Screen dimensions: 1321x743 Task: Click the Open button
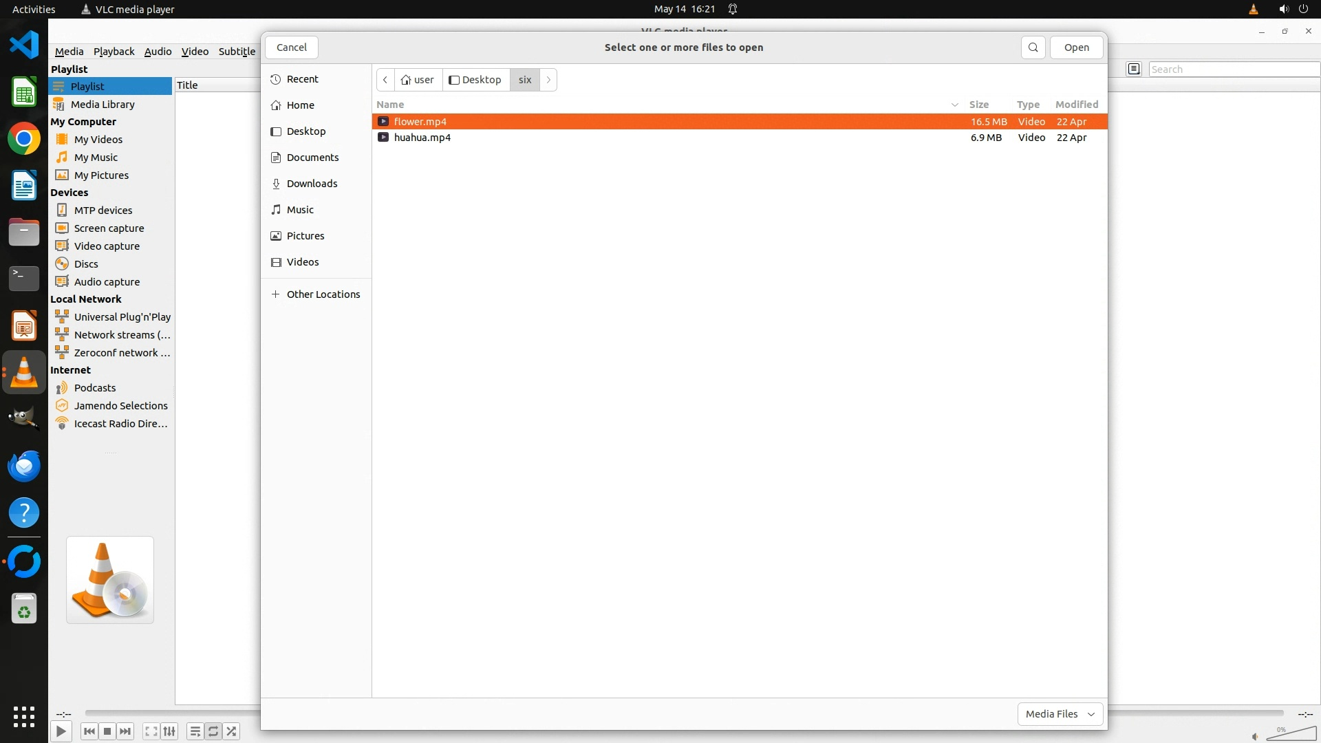1076,47
